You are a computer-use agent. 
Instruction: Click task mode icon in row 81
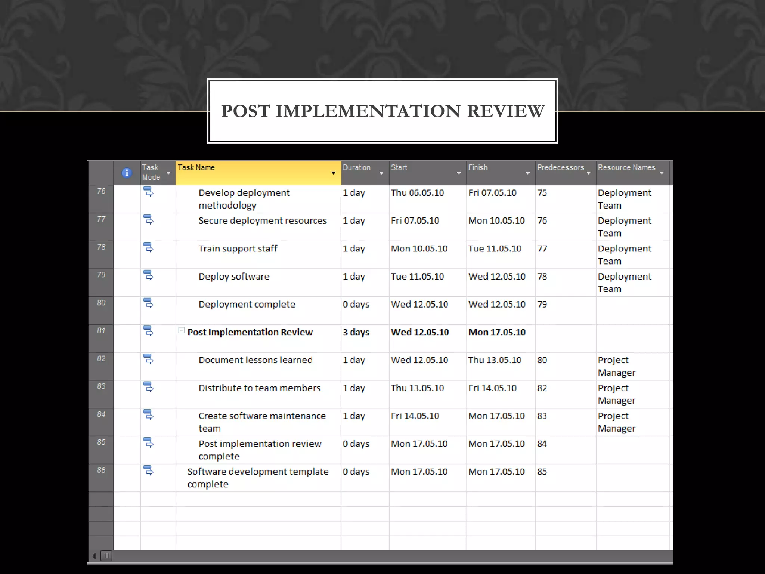(x=148, y=331)
